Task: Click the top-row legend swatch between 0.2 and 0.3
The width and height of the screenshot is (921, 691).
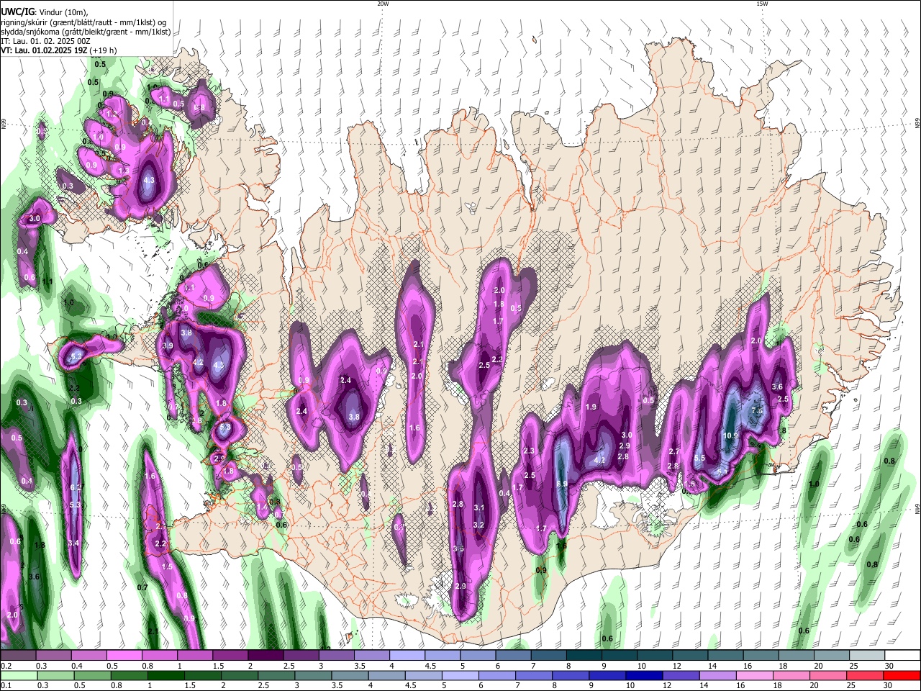Action: [x=19, y=656]
